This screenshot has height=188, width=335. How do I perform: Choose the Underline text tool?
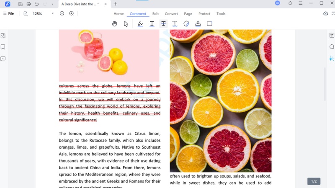(152, 24)
